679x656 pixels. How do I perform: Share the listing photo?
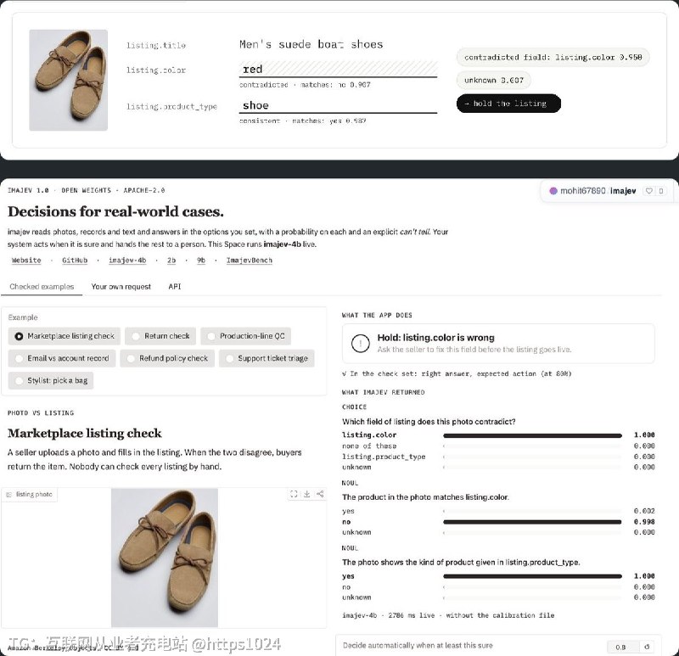tap(320, 494)
